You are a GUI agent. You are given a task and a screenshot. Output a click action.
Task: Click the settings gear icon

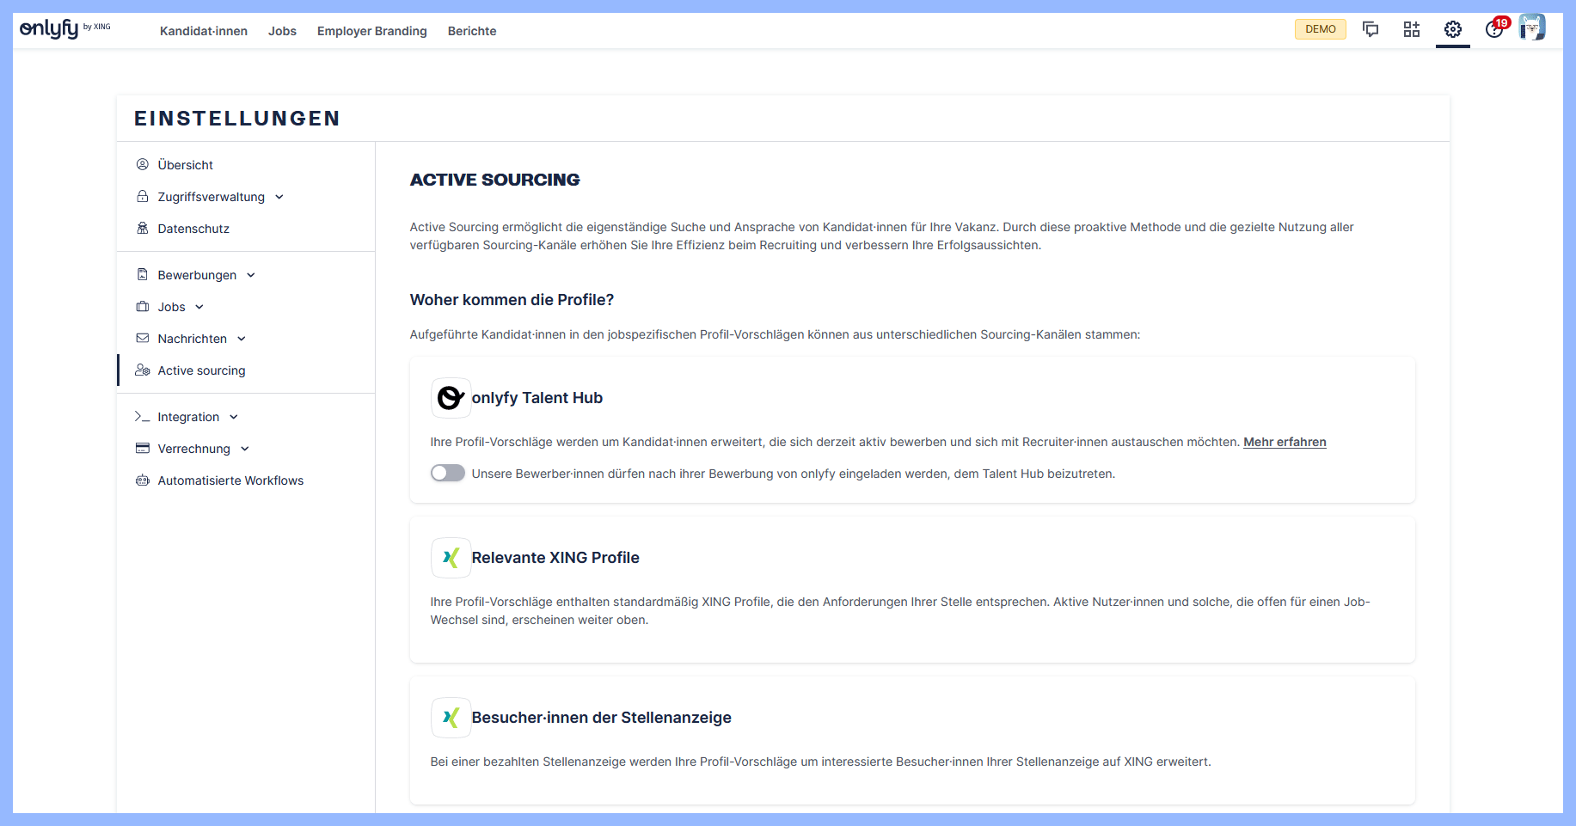(1453, 29)
